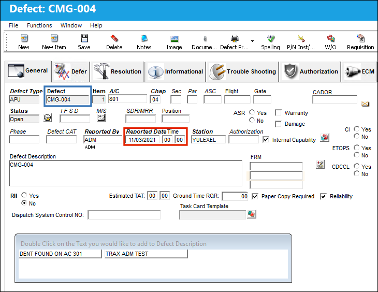Open Notes from the toolbar
Screen dimensions: 378x292
tap(144, 42)
